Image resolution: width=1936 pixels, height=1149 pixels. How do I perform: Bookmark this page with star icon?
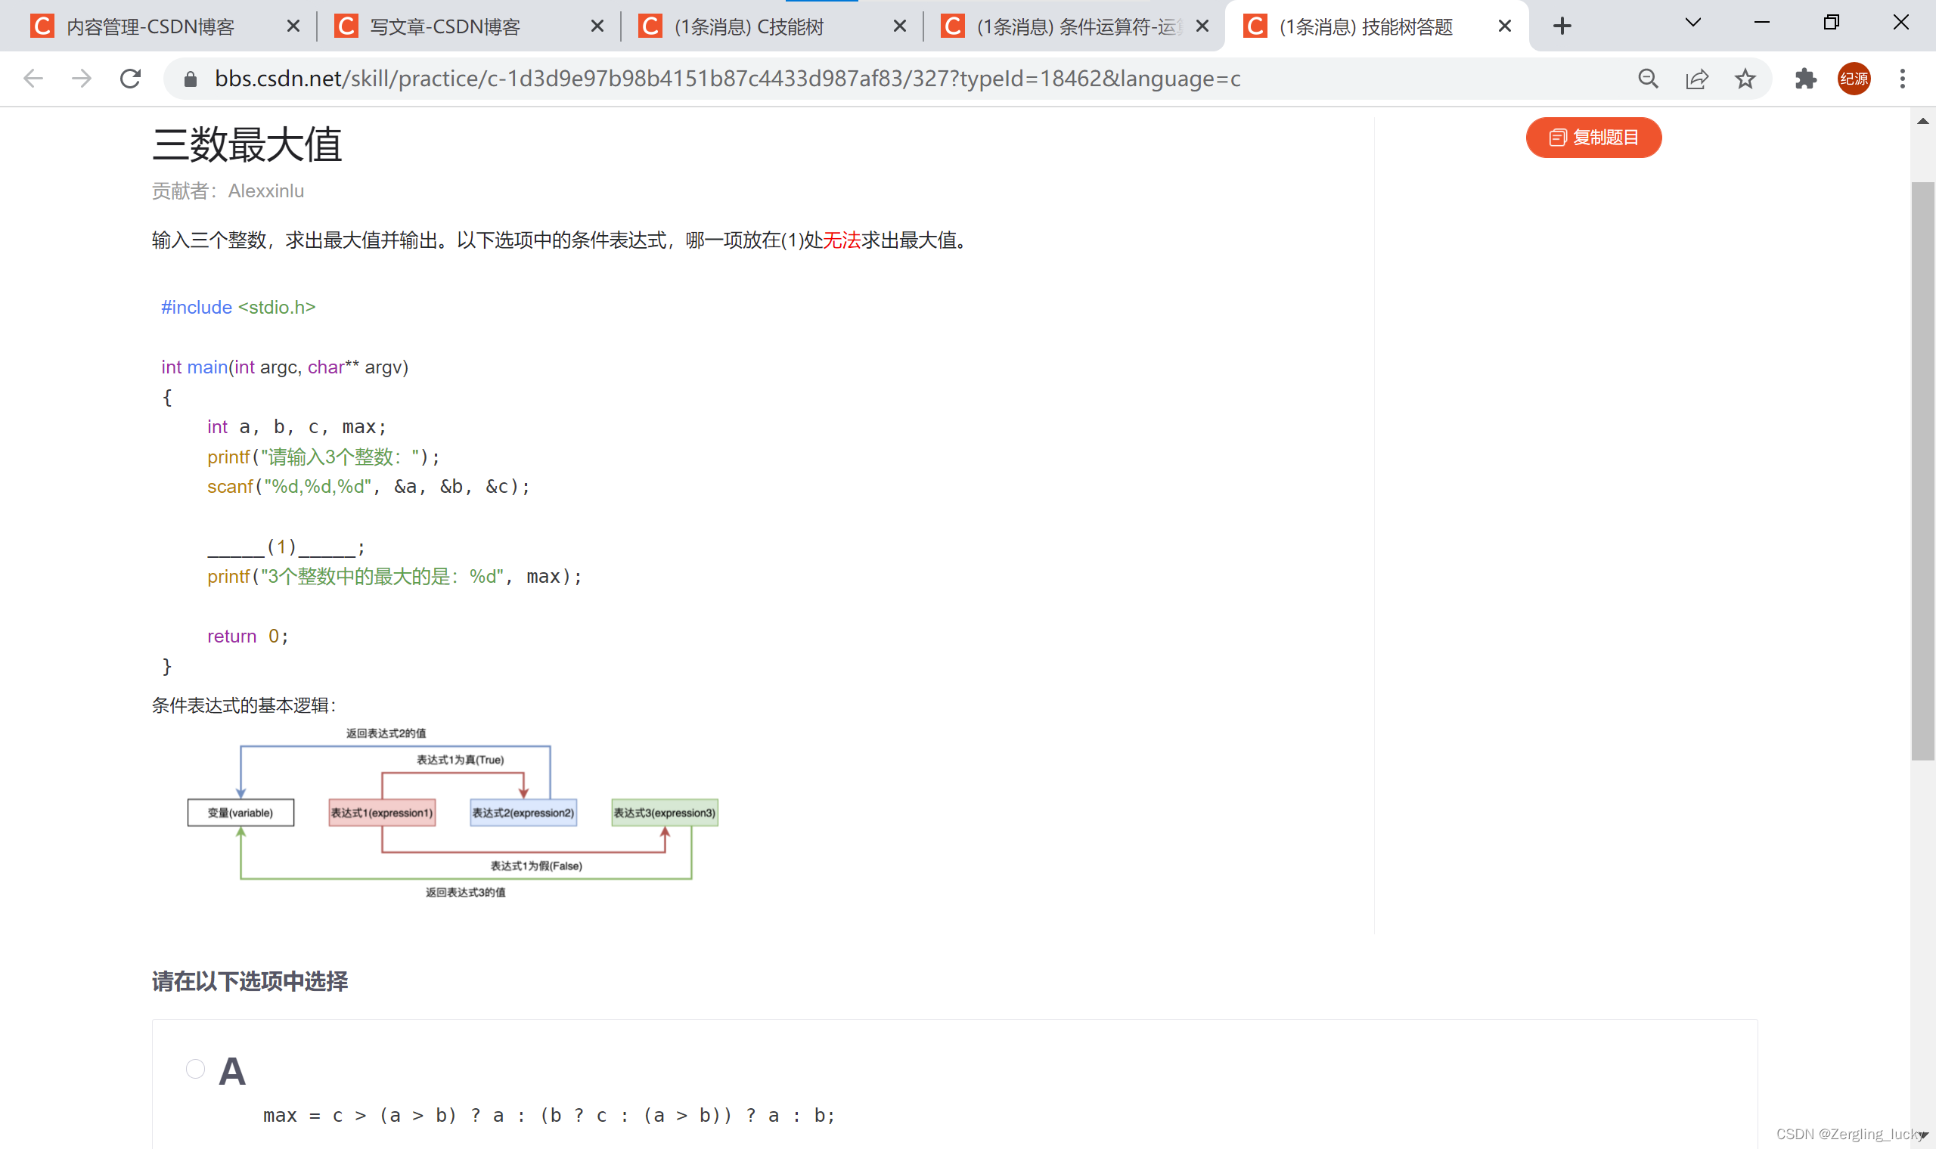click(1745, 79)
